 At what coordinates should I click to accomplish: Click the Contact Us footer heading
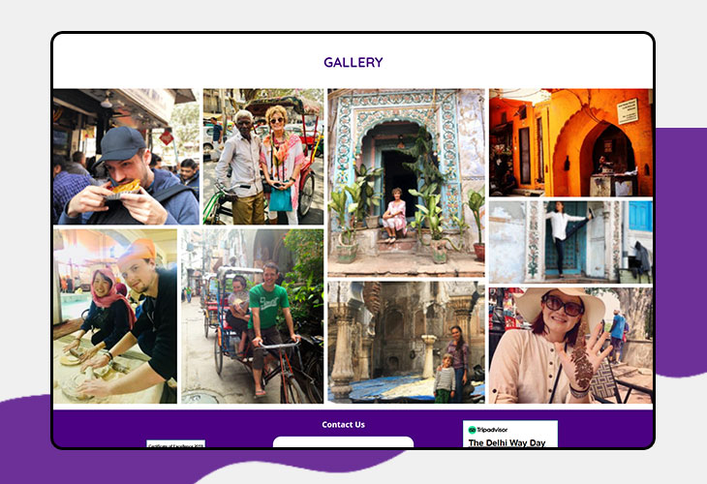343,425
